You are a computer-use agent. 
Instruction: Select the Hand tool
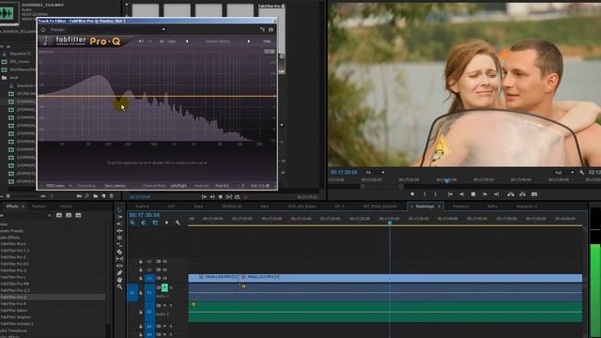[x=119, y=280]
